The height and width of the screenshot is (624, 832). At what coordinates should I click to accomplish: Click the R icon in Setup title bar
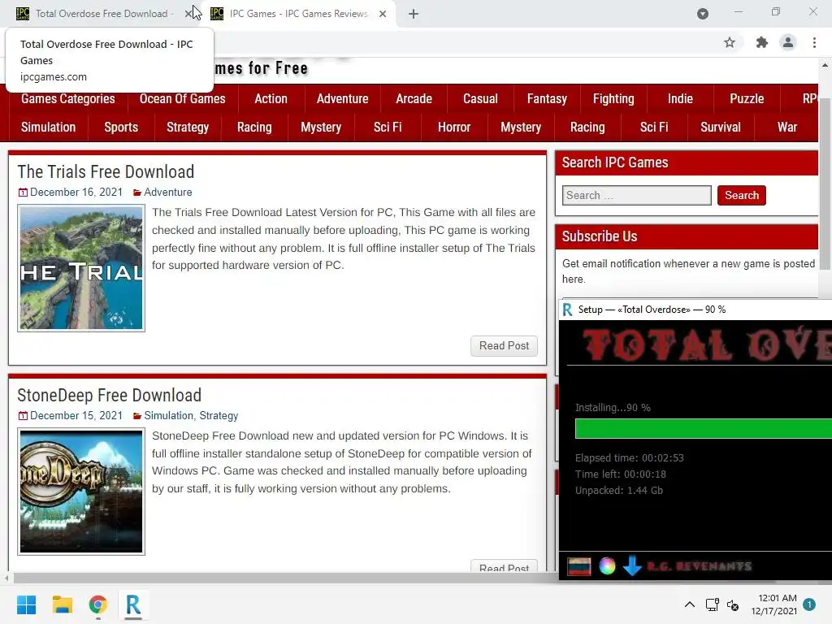click(x=567, y=310)
